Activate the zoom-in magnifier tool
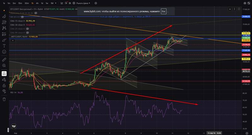252x135 pixels. tap(4, 66)
